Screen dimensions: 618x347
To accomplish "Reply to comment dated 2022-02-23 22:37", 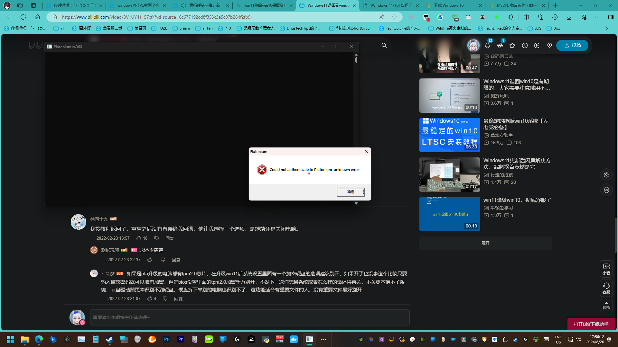I will [x=176, y=260].
